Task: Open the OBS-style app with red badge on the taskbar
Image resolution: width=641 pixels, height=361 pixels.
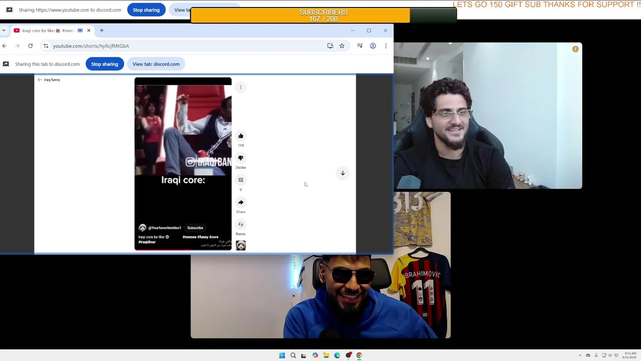Action: (x=349, y=355)
